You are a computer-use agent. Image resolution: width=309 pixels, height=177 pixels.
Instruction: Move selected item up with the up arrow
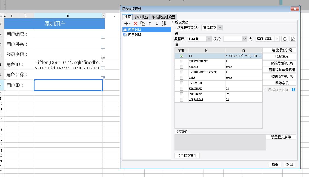[x=150, y=24]
